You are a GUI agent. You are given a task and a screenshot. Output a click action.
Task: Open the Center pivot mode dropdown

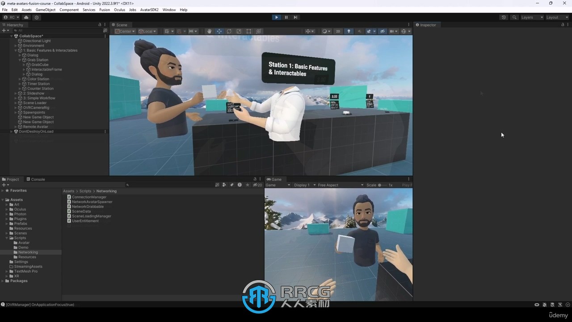(125, 31)
